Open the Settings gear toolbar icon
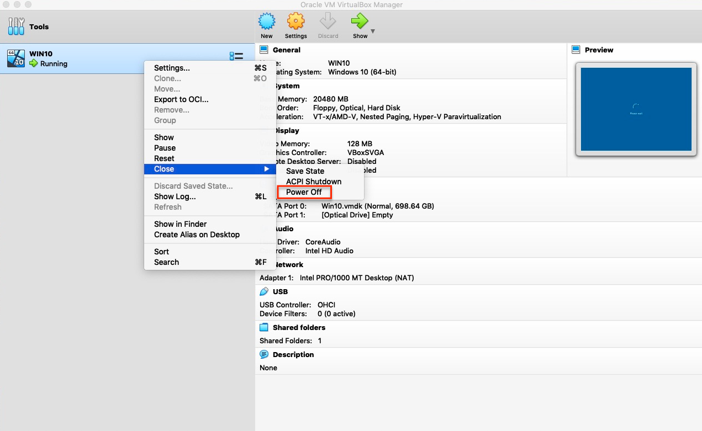The width and height of the screenshot is (702, 431). click(295, 22)
